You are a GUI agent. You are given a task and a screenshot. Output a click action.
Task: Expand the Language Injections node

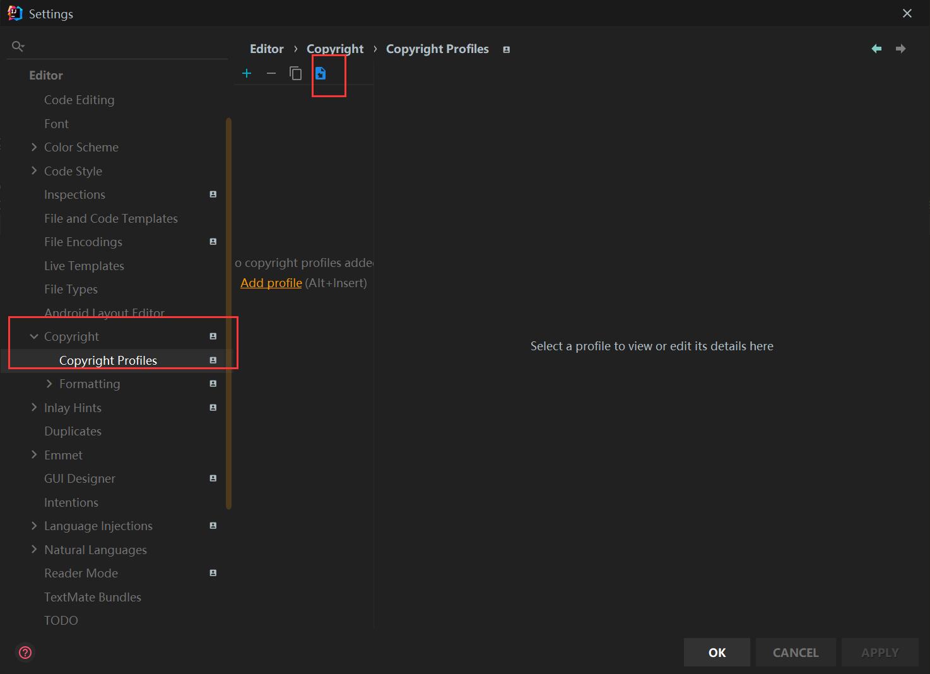pyautogui.click(x=34, y=526)
